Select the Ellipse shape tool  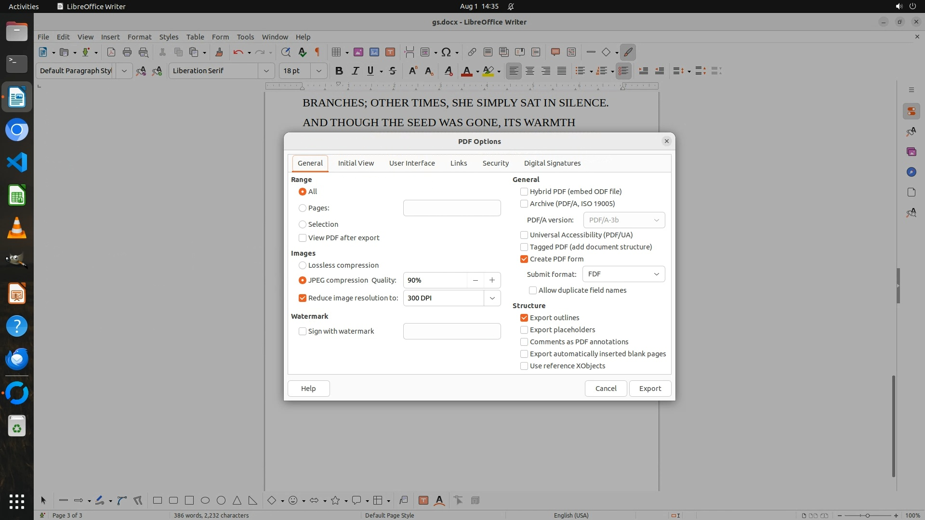205,500
